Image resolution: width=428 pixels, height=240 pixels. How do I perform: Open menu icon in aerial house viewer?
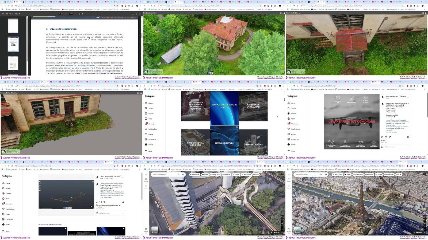pos(280,13)
